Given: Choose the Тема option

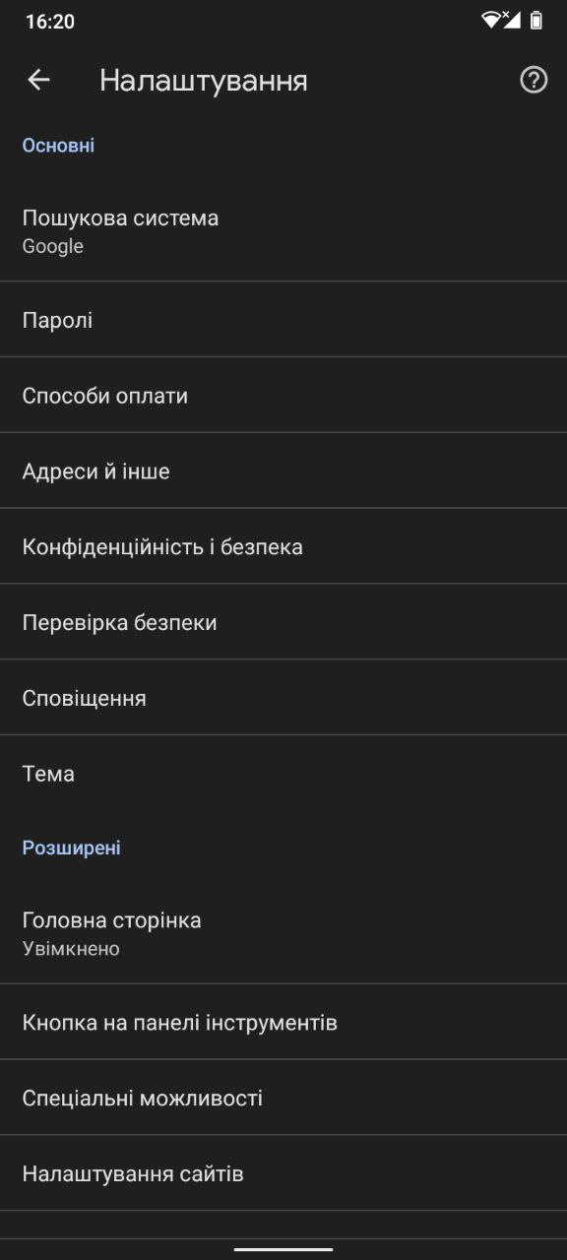Looking at the screenshot, I should [283, 774].
